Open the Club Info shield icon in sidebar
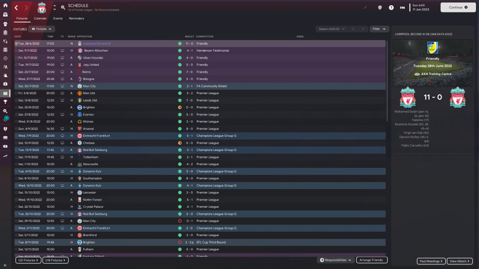The image size is (479, 269). [x=5, y=129]
